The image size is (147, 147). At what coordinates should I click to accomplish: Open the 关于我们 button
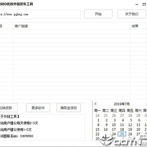[131, 14]
